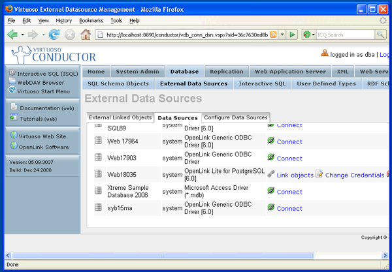Image resolution: width=392 pixels, height=272 pixels.
Task: Open the Bookmarks menu
Action: click(x=91, y=21)
